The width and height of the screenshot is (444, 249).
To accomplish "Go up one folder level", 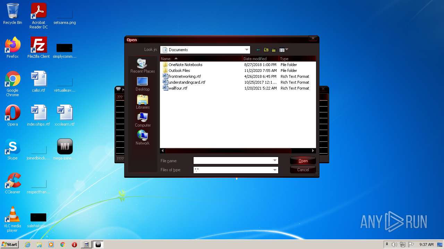I will click(x=266, y=50).
